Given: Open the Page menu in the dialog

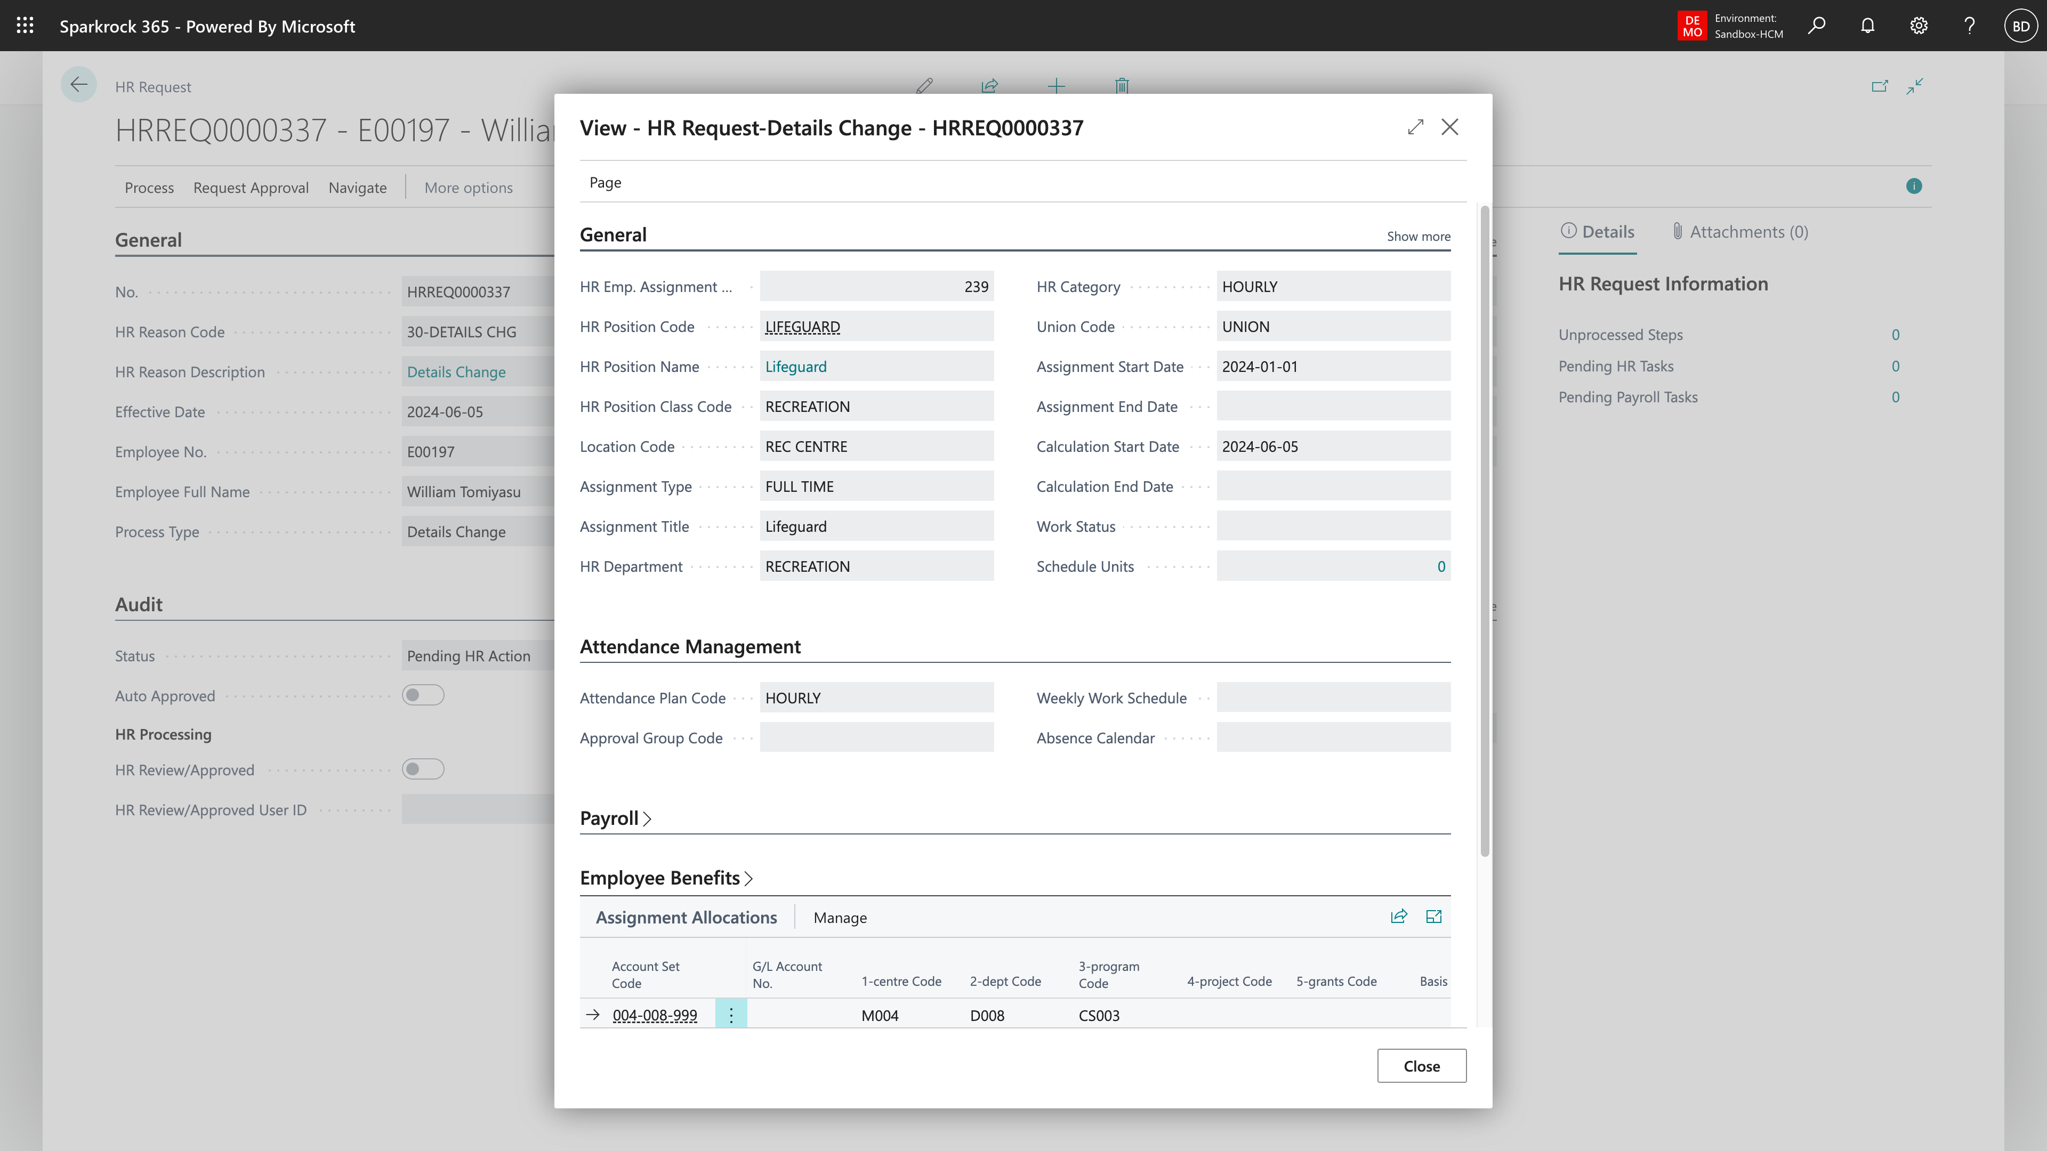Looking at the screenshot, I should [606, 182].
